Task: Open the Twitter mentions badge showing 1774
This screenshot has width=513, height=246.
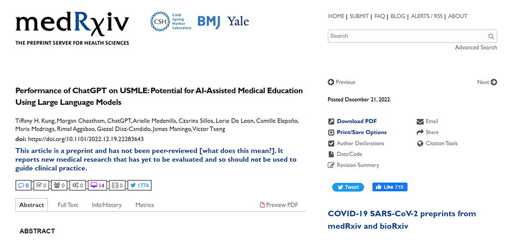Action: pyautogui.click(x=139, y=185)
